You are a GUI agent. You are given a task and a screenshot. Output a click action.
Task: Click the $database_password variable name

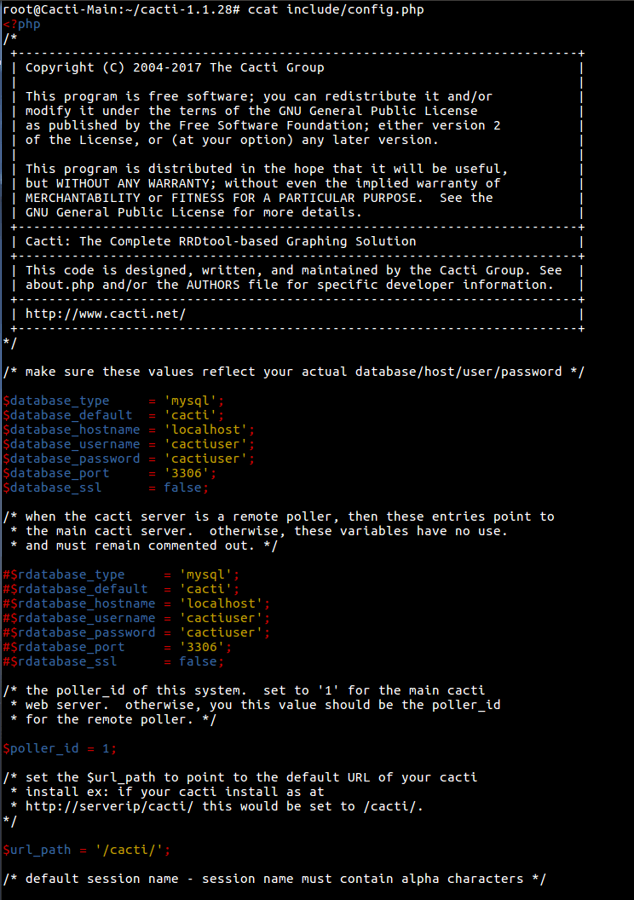72,459
